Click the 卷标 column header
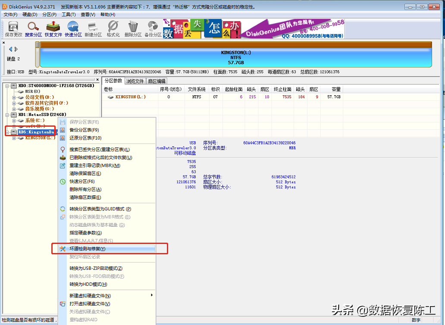 [130, 89]
